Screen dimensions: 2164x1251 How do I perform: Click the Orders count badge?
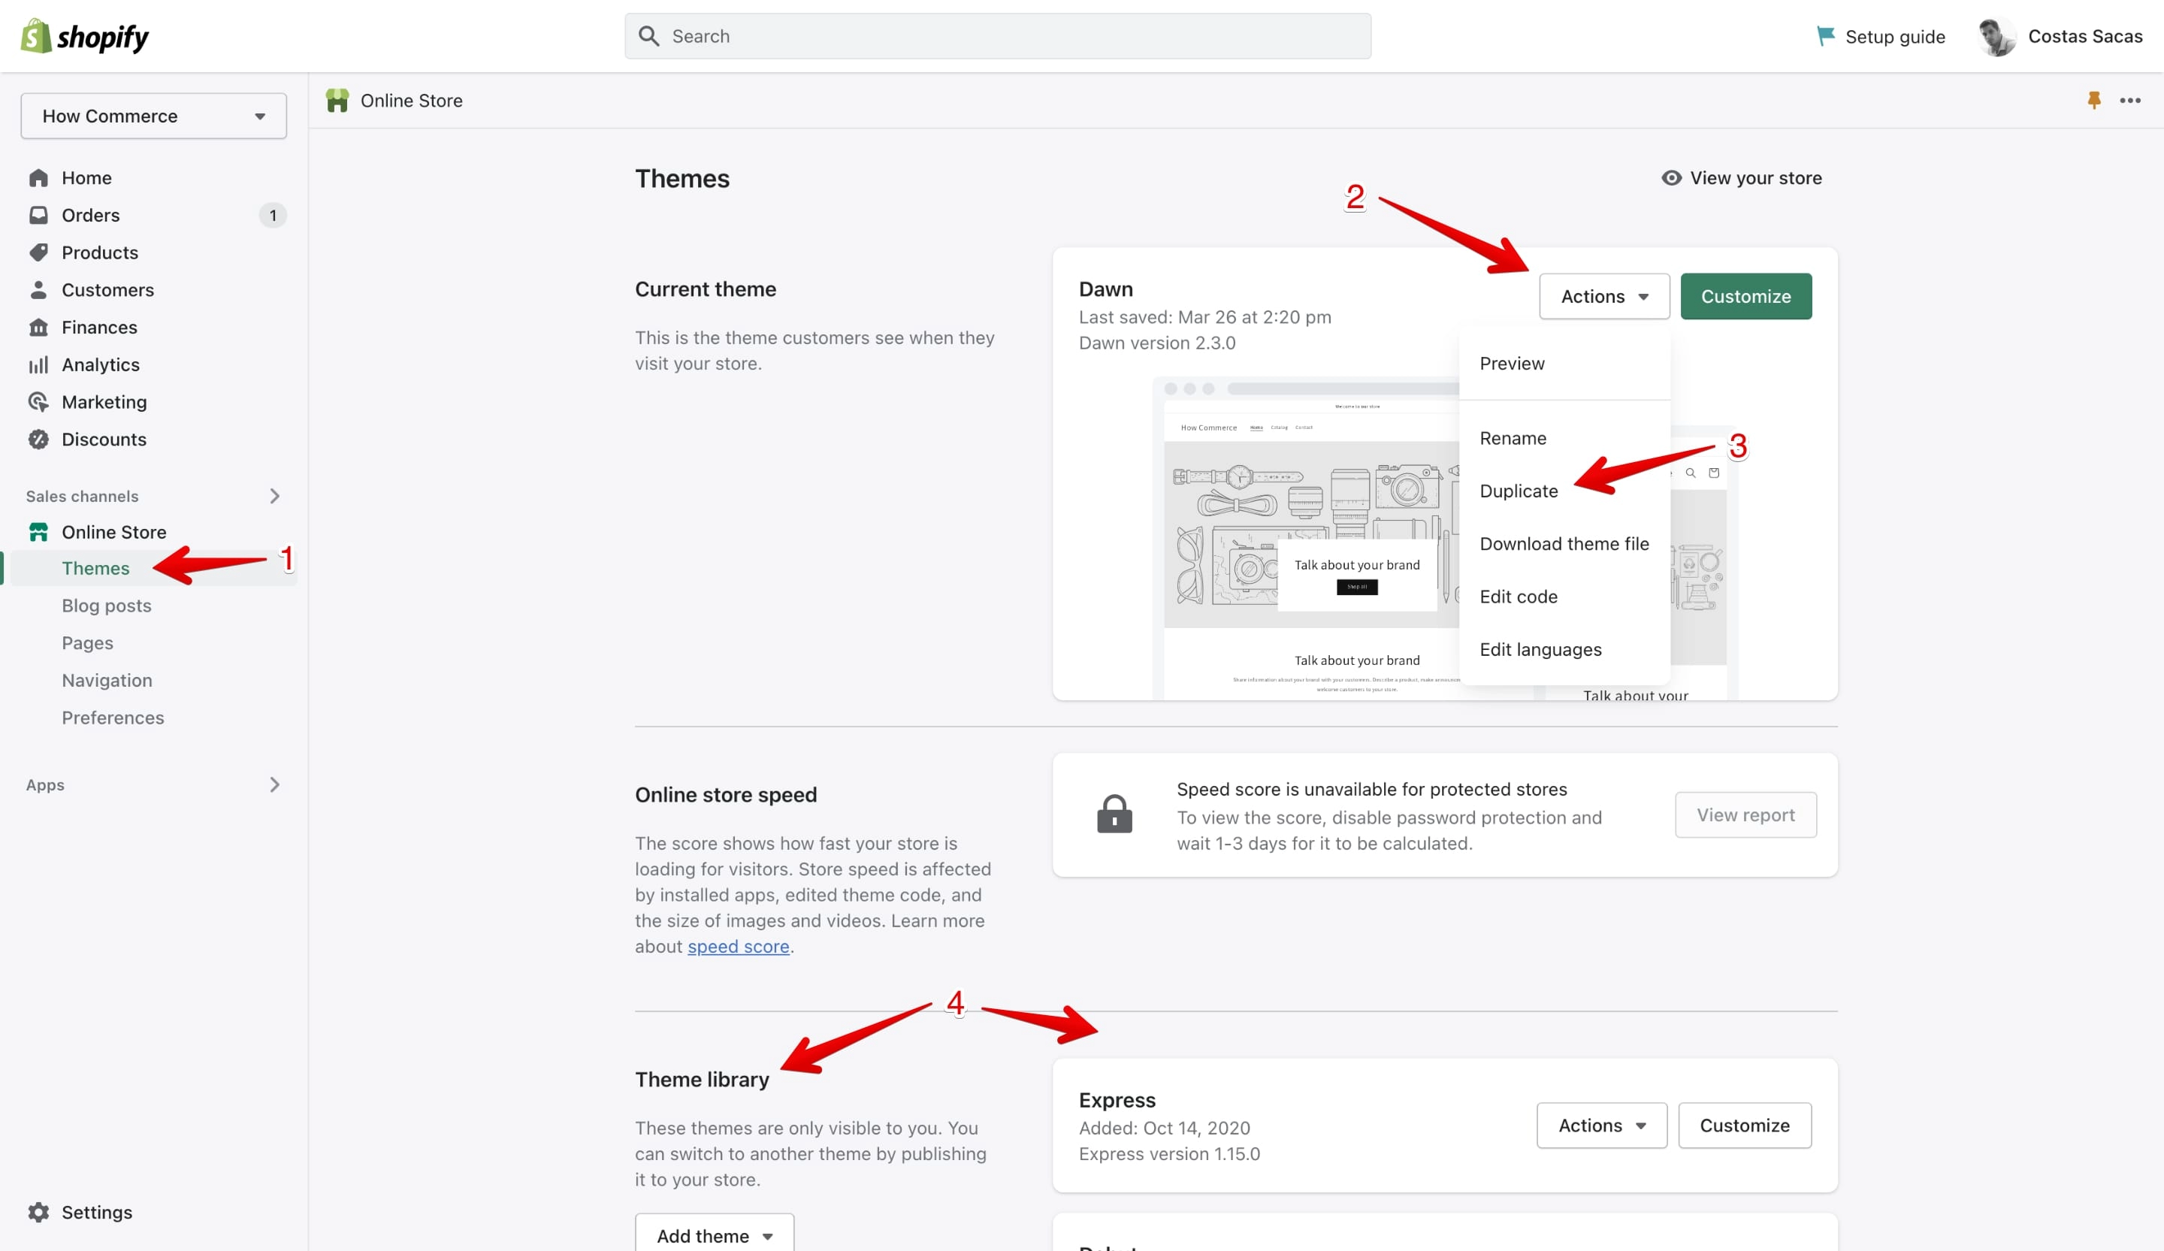(273, 215)
